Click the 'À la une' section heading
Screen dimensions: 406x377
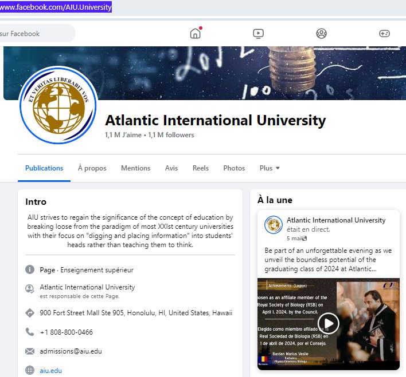point(275,200)
